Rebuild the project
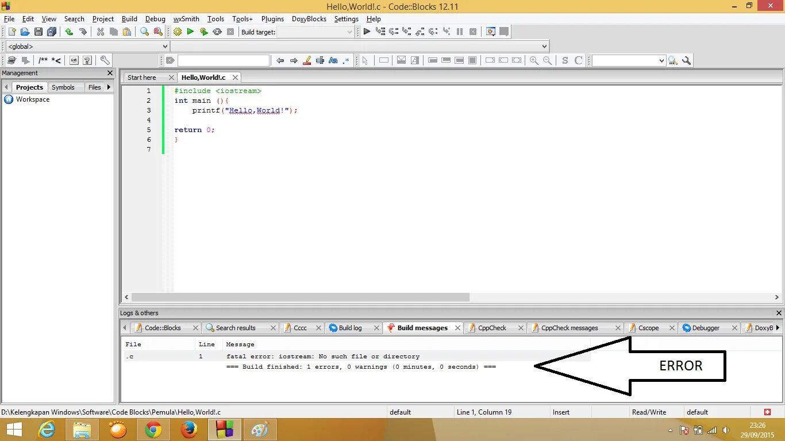785x441 pixels. tap(217, 32)
